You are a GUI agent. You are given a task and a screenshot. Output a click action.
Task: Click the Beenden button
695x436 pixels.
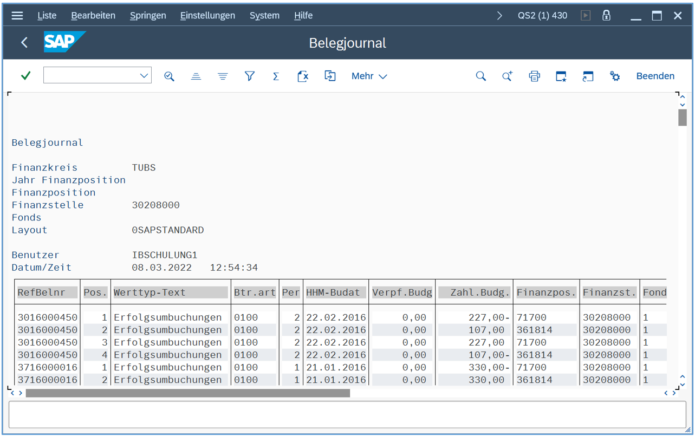[x=655, y=76]
